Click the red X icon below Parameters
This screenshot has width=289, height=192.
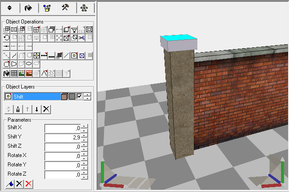pos(29,184)
